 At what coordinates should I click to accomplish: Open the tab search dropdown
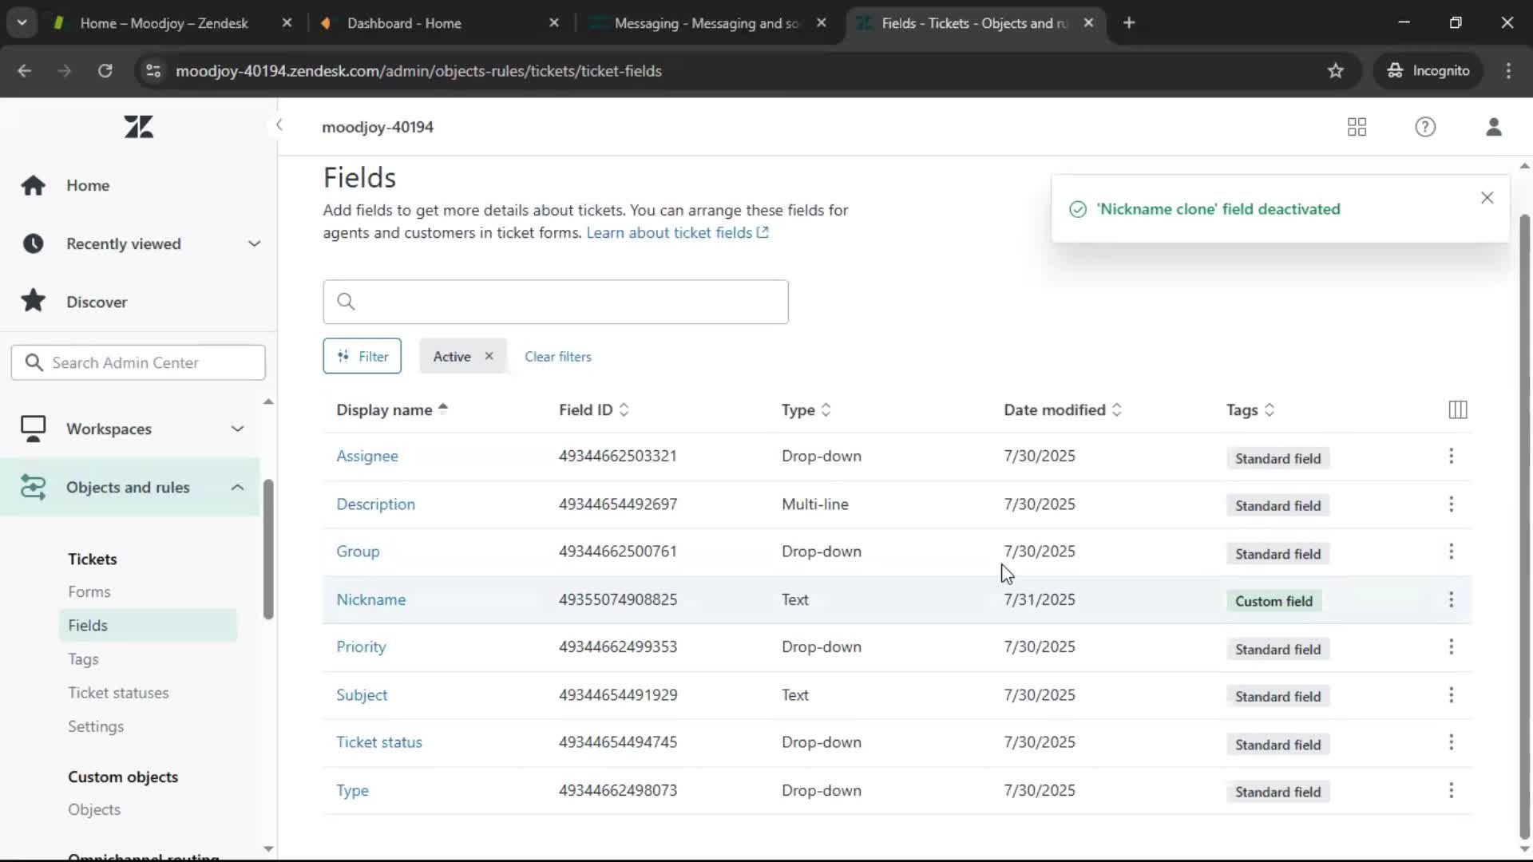[x=22, y=23]
